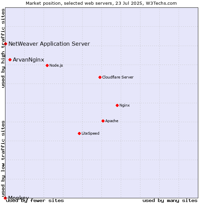Screen dimensions: 203x203
Task: Select the 'Monkey' label text
Action: tap(19, 198)
